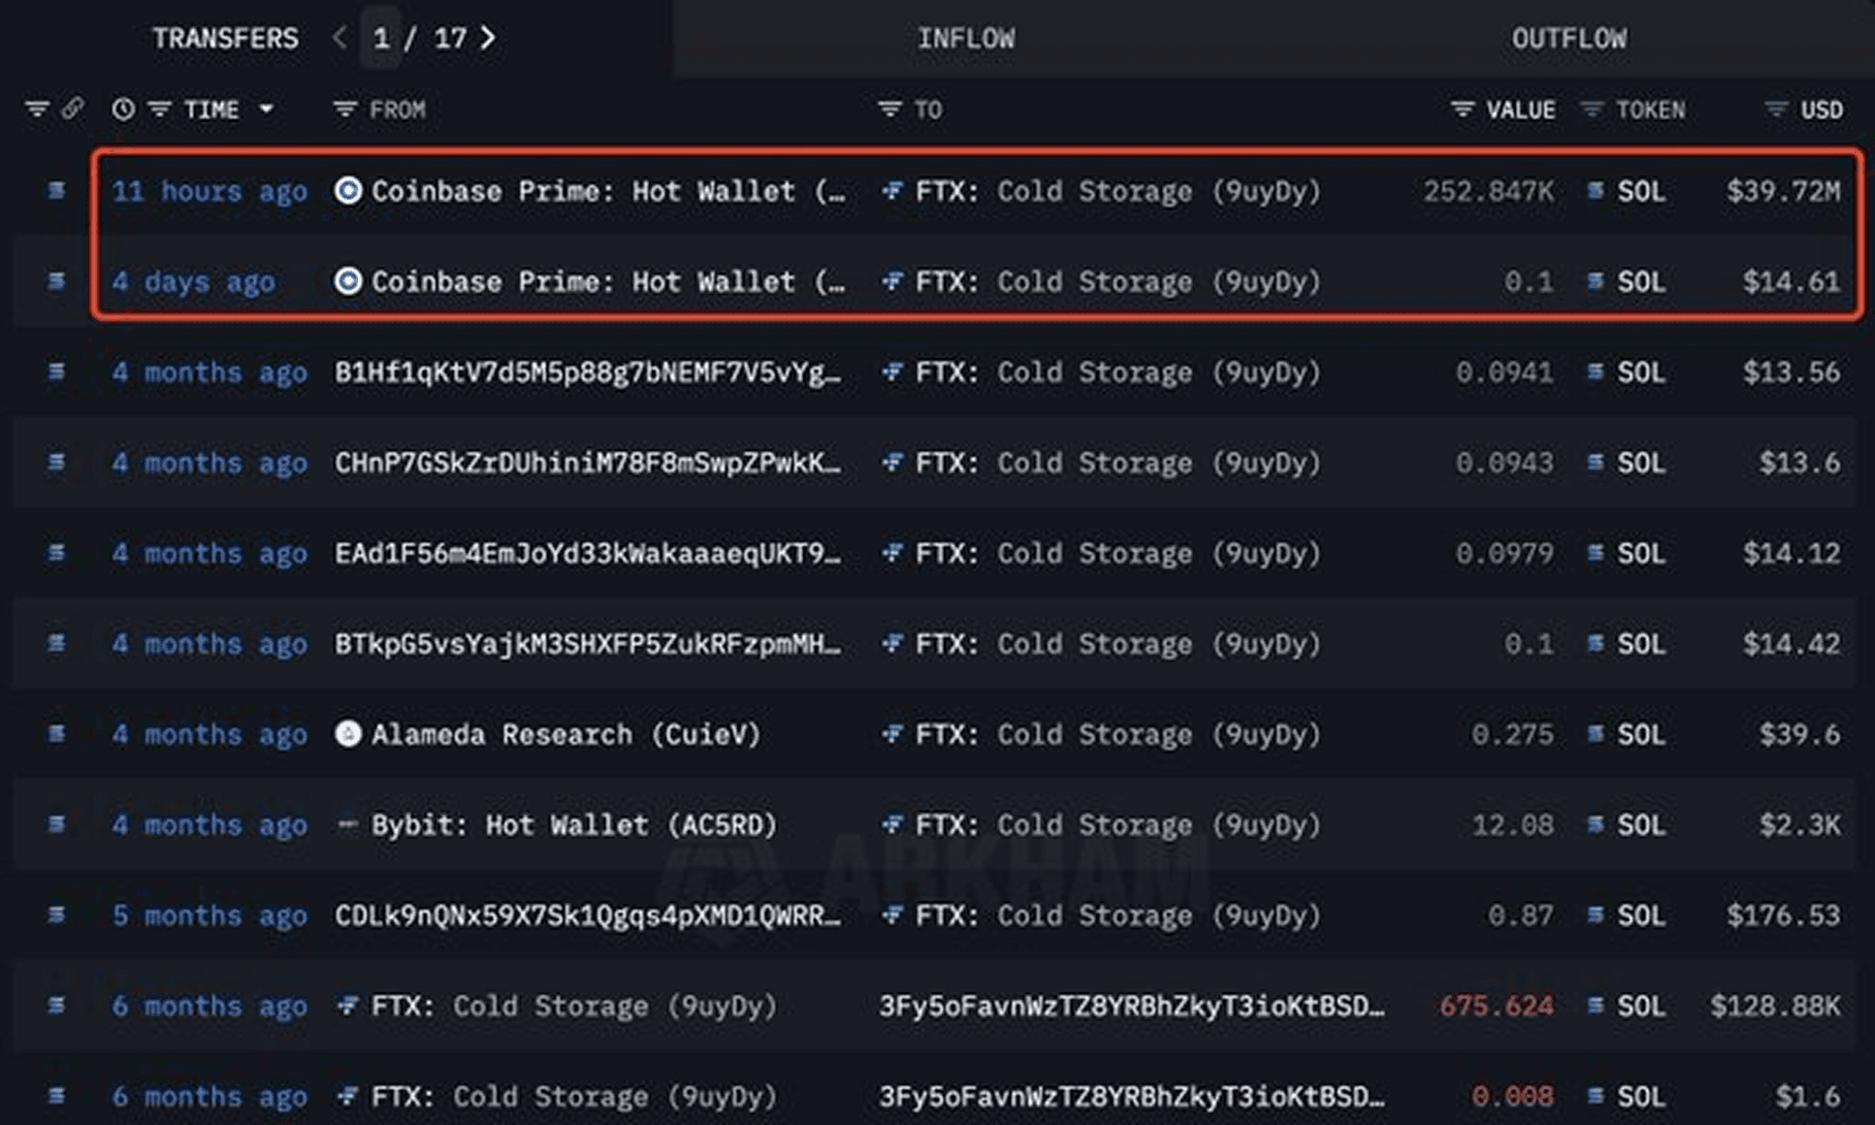The image size is (1875, 1125).
Task: Open Alameda Research (CuieV) entity
Action: (566, 734)
